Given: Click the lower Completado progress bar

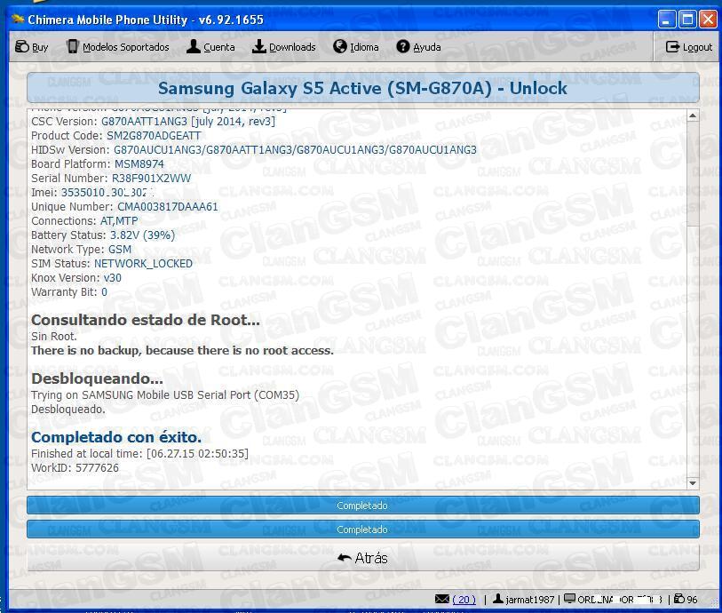Looking at the screenshot, I should pyautogui.click(x=363, y=529).
